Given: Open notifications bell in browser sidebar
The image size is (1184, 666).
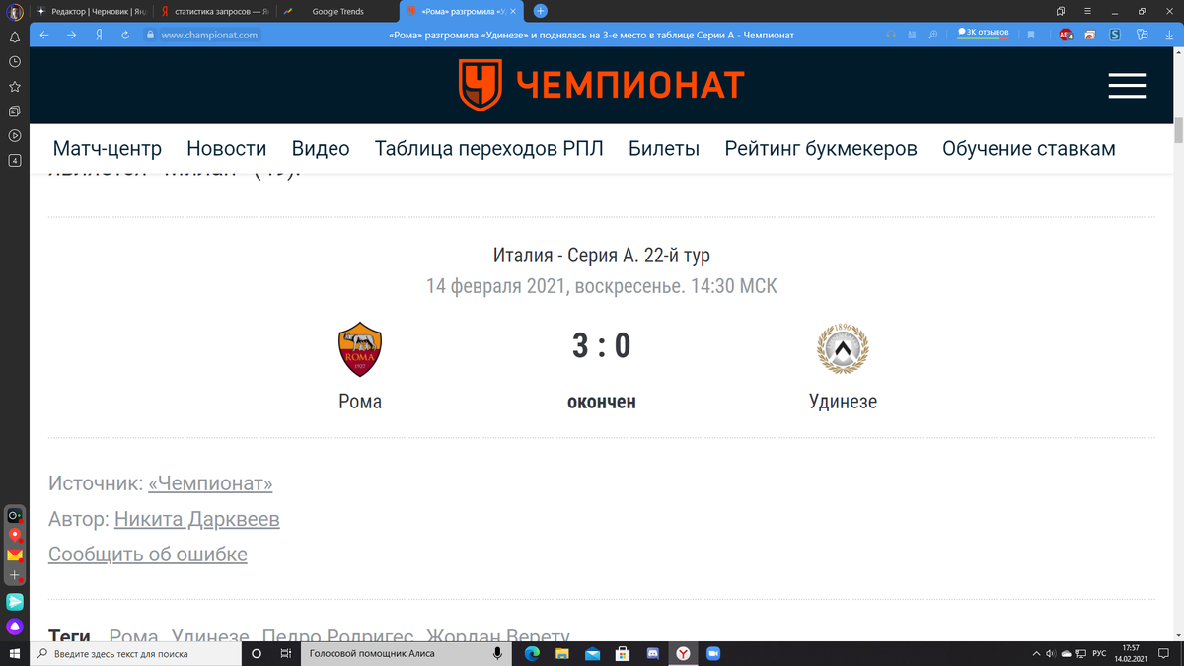Looking at the screenshot, I should (x=15, y=37).
